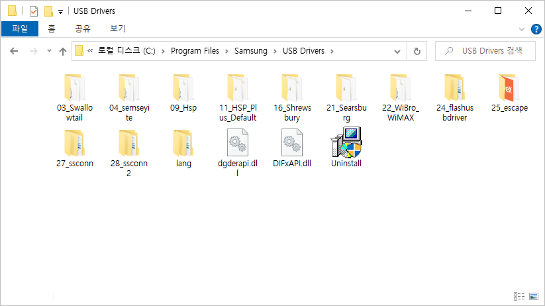This screenshot has height=306, width=545.
Task: Open the 25_escape folder icon
Action: tap(509, 88)
